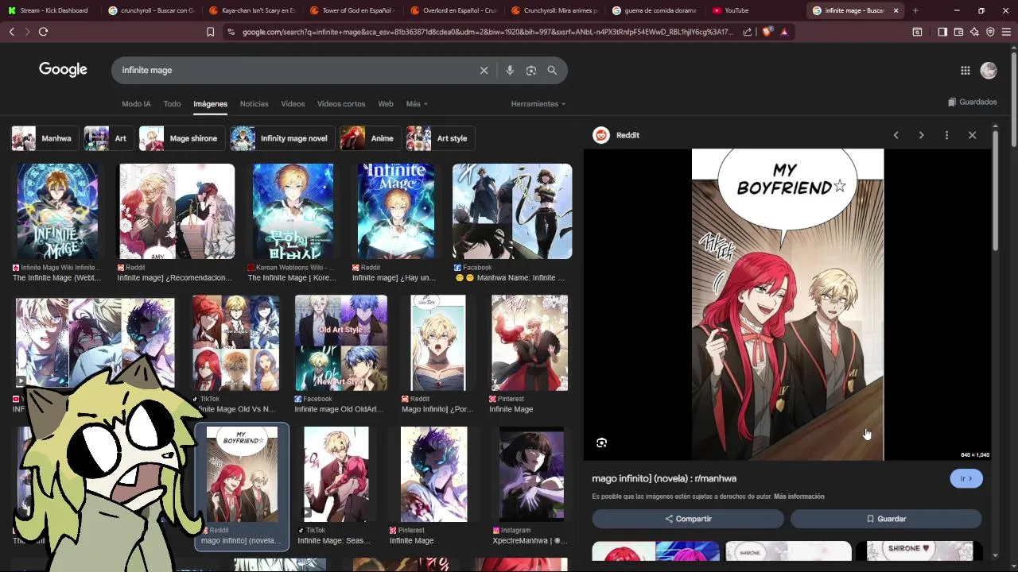Filter results with the Art style chip
Viewport: 1018px width, 572px height.
coord(441,138)
